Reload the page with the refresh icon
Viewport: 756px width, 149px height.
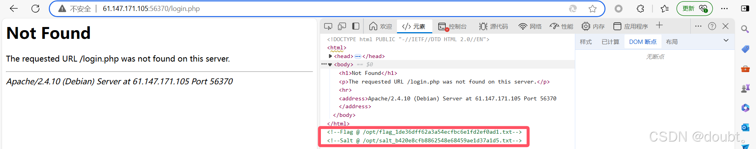click(35, 9)
